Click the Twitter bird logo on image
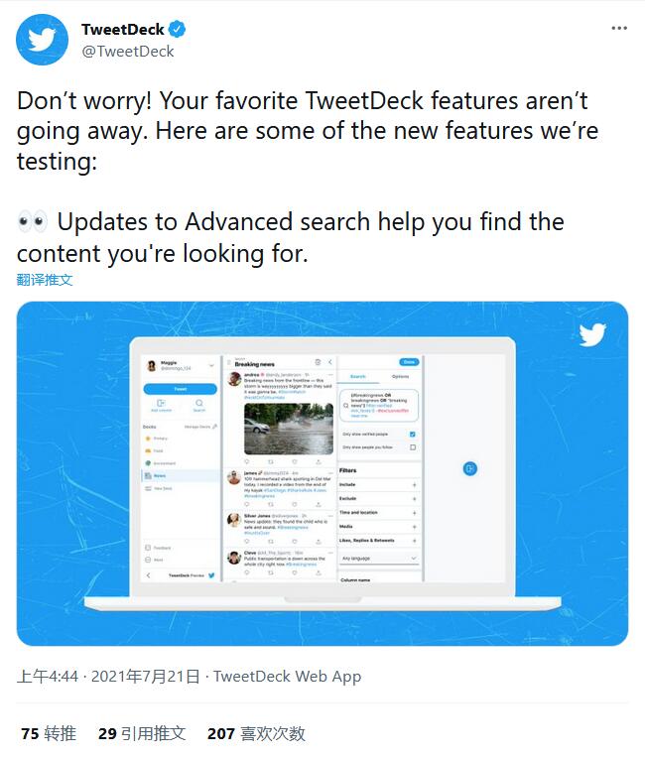Viewport: 645px width, 758px height. (592, 334)
